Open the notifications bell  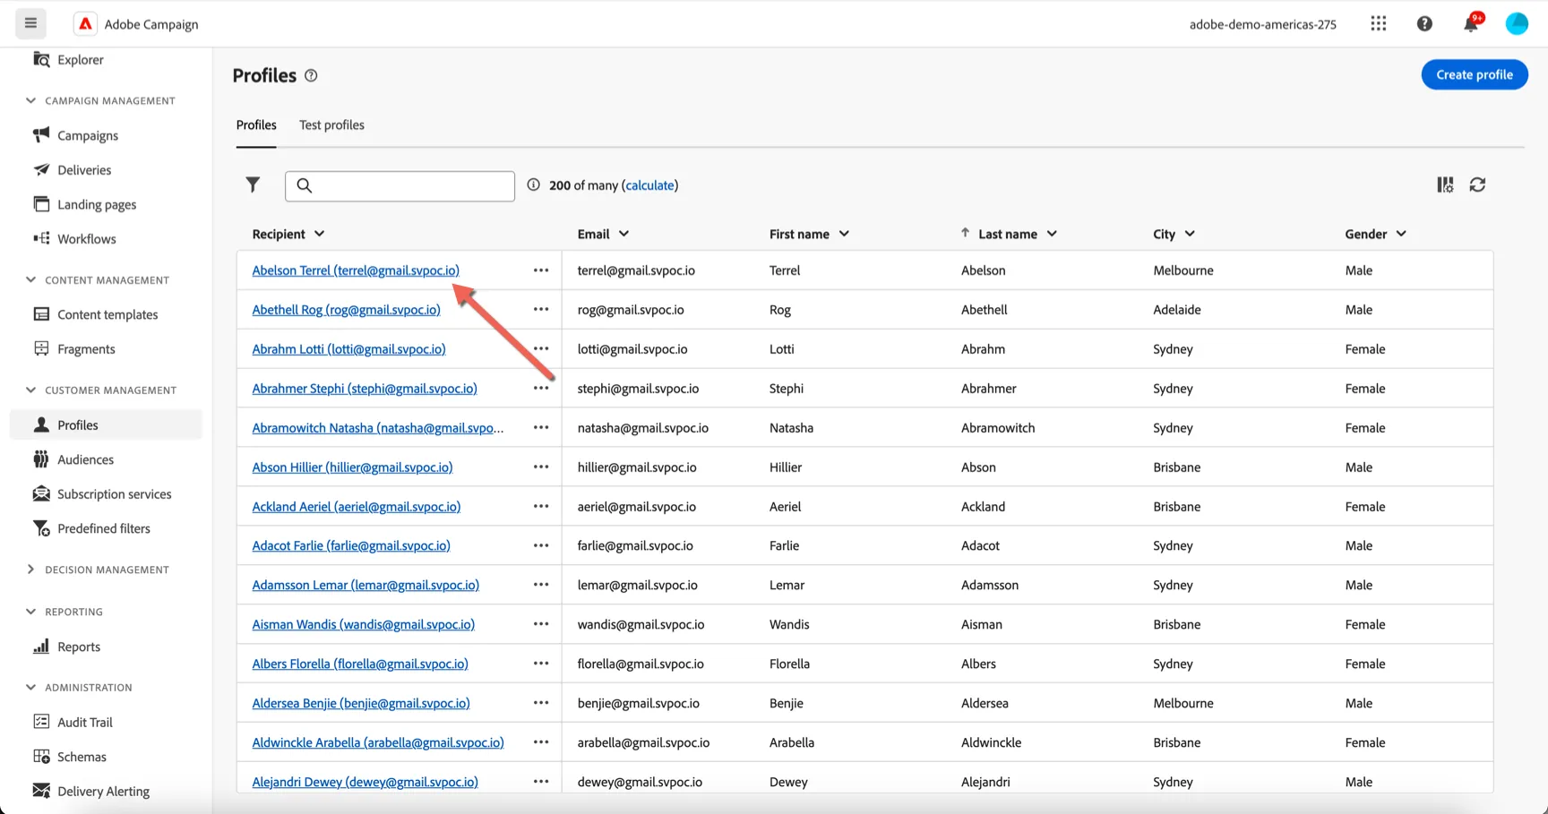(x=1471, y=23)
